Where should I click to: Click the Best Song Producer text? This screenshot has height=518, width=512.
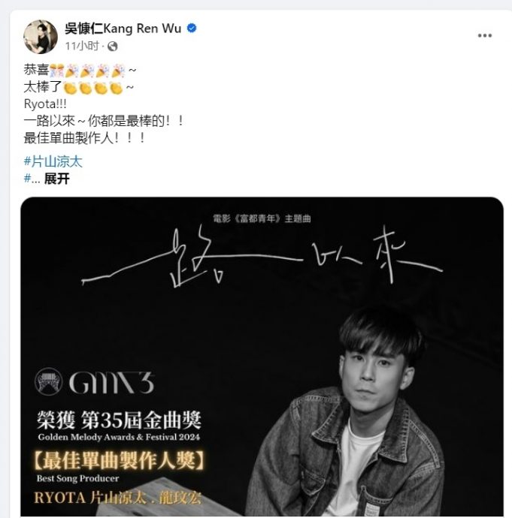pyautogui.click(x=78, y=478)
